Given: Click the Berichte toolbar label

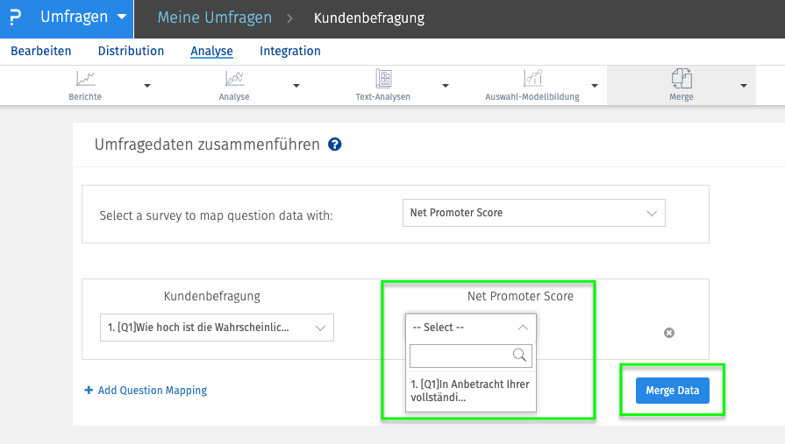Looking at the screenshot, I should click(85, 96).
